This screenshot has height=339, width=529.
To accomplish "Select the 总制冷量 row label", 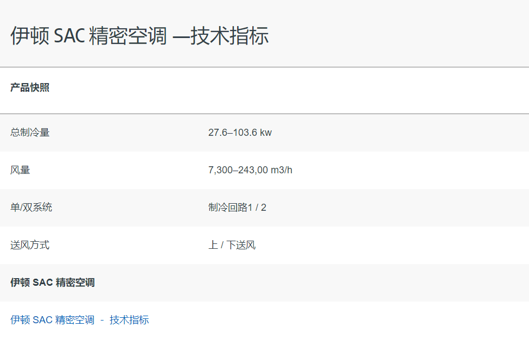I will pyautogui.click(x=30, y=133).
